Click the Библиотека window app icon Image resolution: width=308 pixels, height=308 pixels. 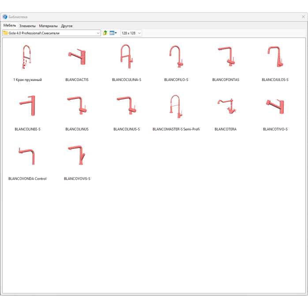coord(5,17)
